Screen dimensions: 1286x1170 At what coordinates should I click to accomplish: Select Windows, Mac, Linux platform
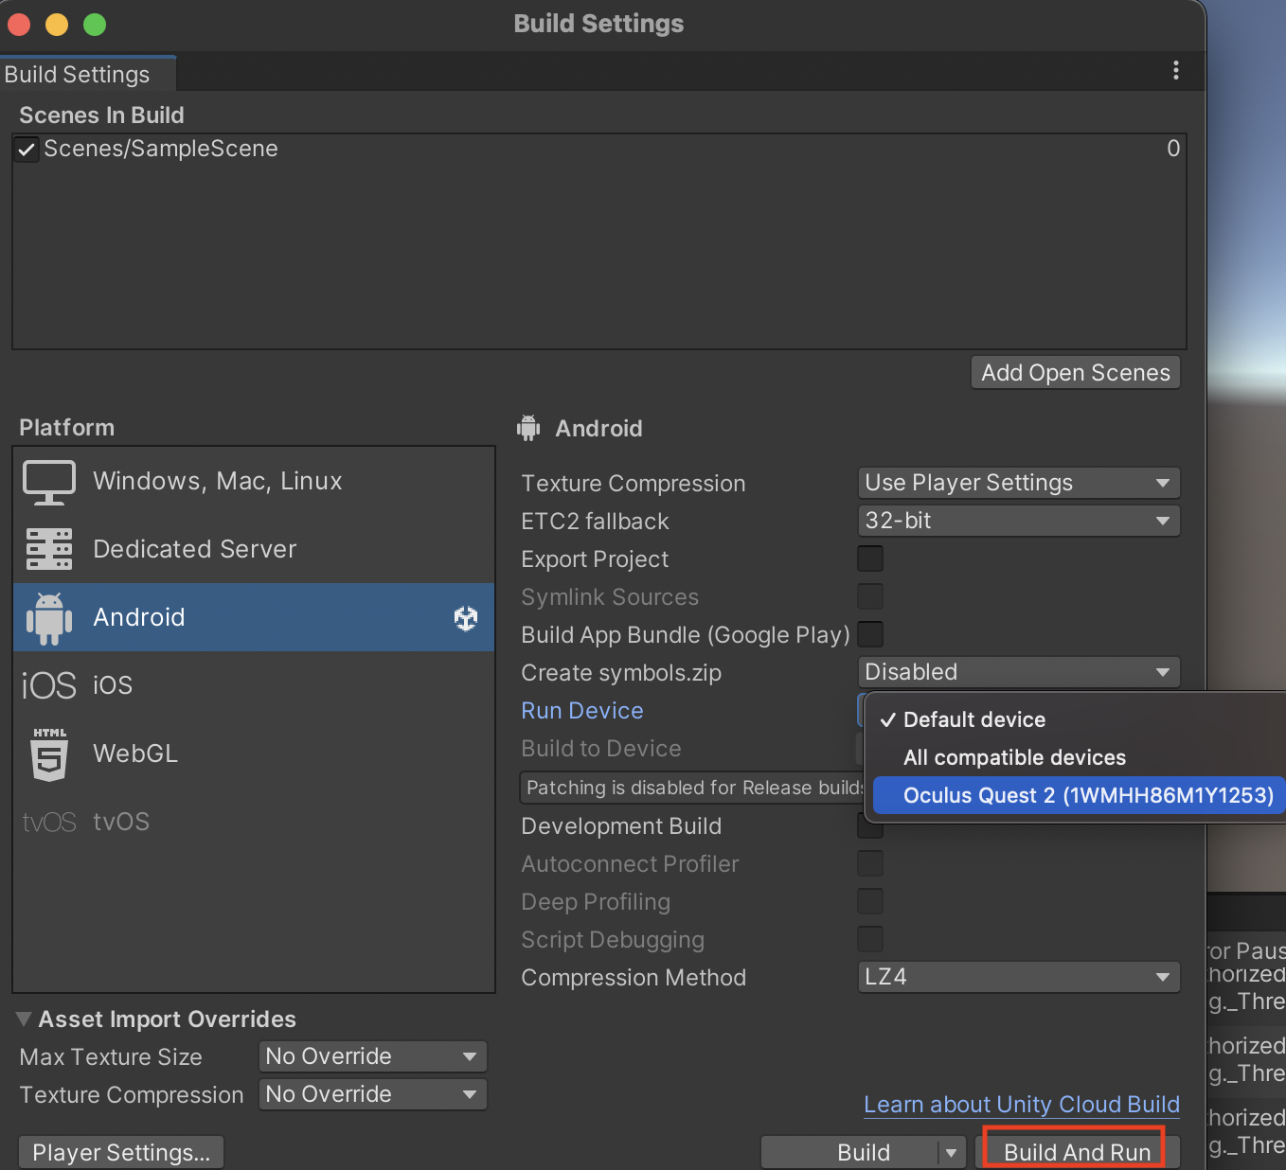(x=254, y=482)
